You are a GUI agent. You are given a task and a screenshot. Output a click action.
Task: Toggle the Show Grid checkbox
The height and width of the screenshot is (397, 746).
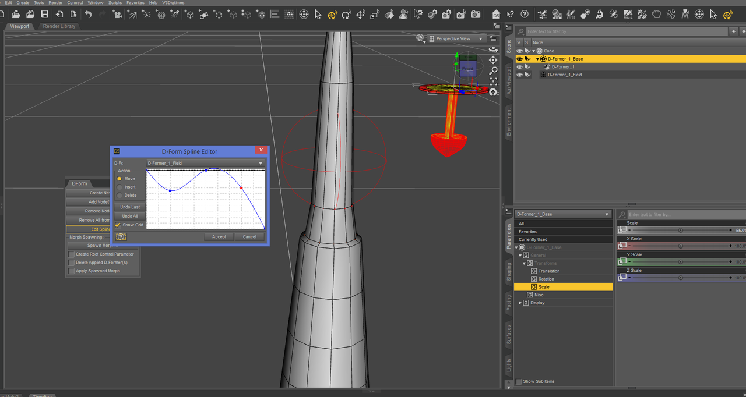pyautogui.click(x=118, y=225)
